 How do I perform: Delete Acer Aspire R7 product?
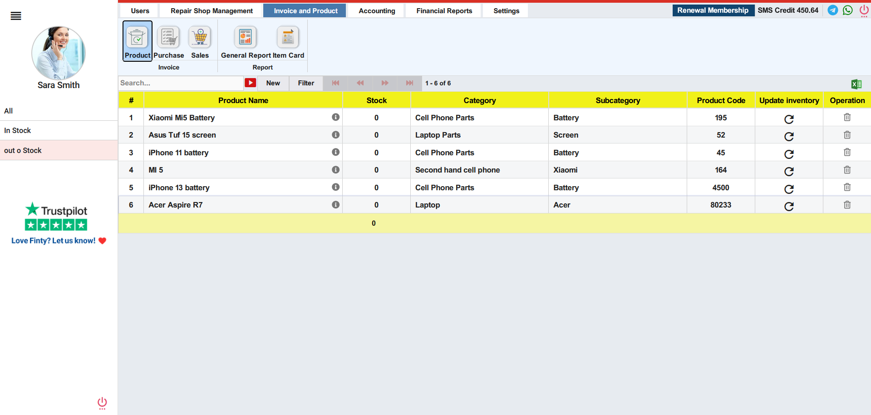coord(847,205)
